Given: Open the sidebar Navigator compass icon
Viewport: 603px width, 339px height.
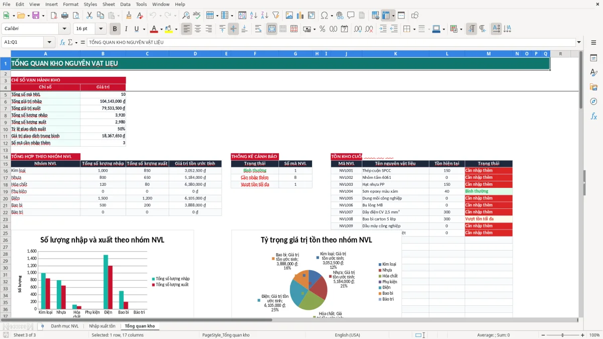Looking at the screenshot, I should coord(593,101).
